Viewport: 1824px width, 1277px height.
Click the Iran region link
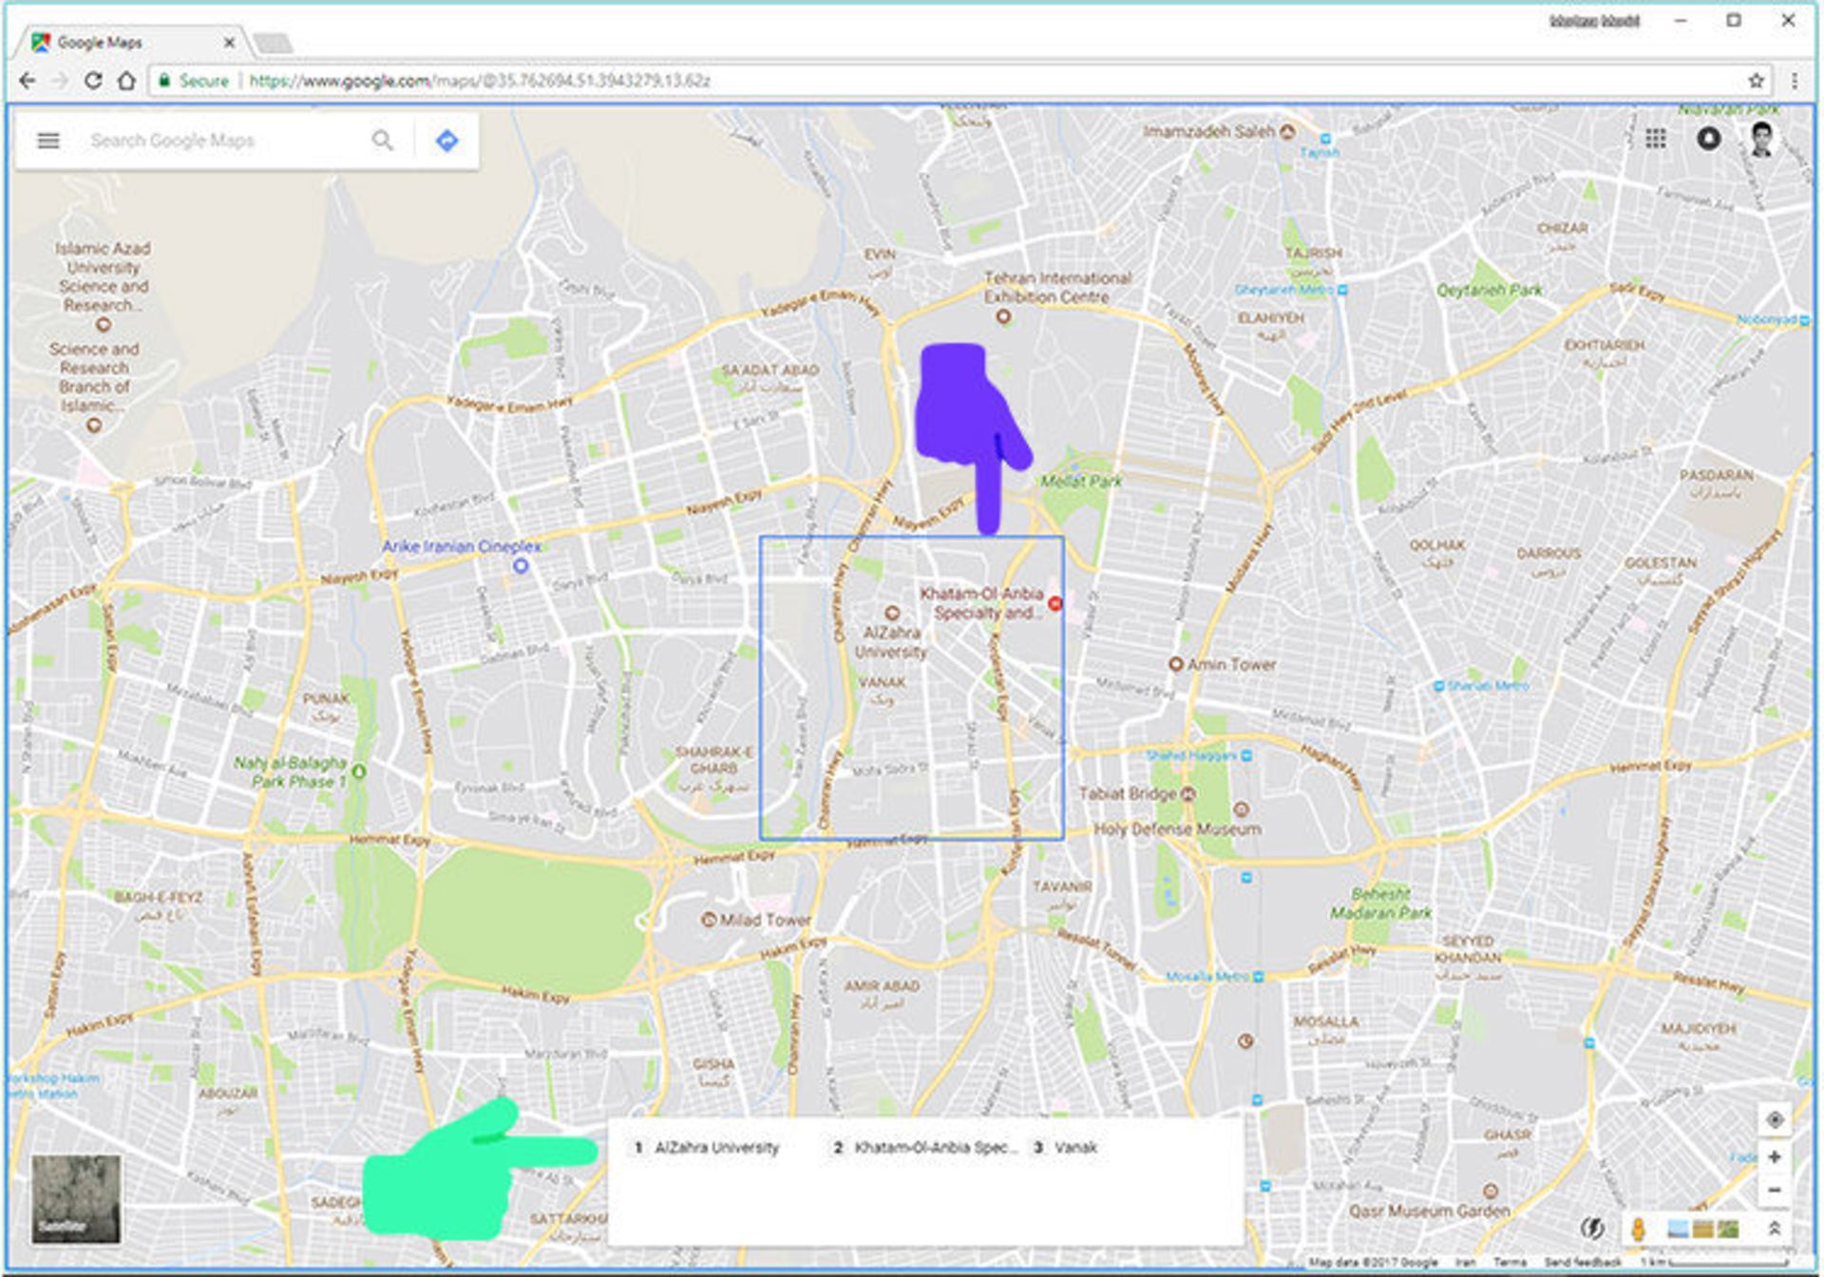1466,1262
